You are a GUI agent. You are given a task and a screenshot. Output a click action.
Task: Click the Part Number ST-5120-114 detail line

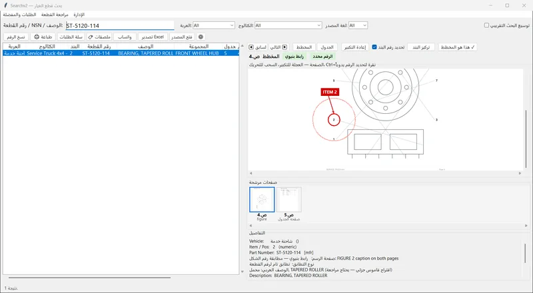(x=281, y=252)
